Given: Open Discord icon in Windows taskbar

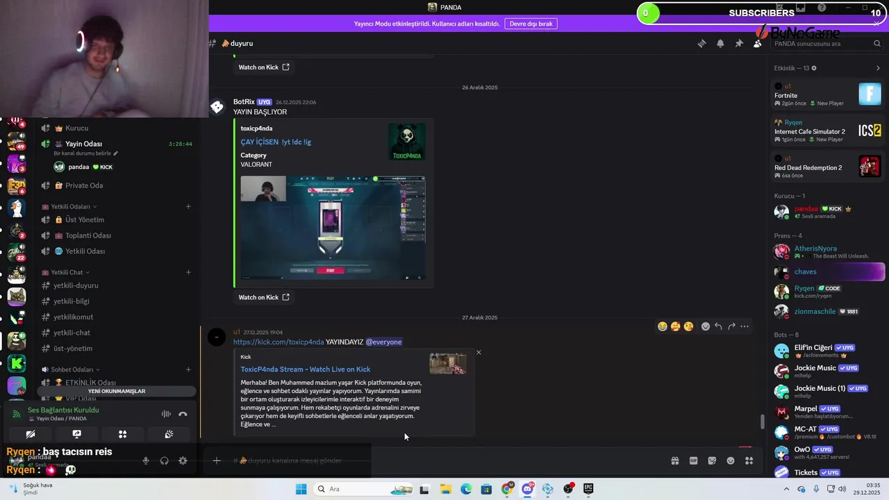Looking at the screenshot, I should point(527,489).
